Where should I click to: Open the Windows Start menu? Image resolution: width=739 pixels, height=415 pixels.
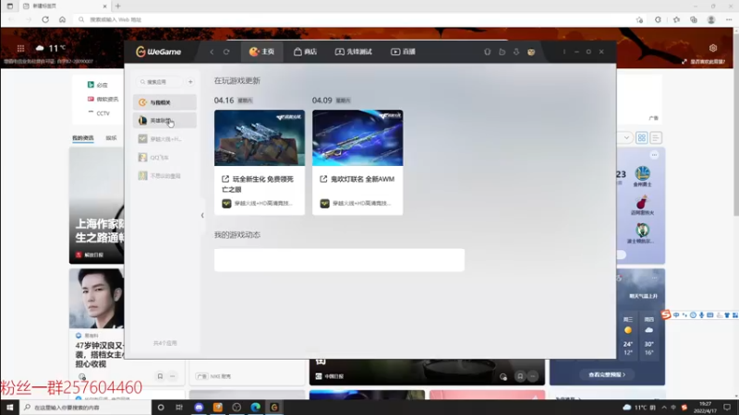pos(9,408)
